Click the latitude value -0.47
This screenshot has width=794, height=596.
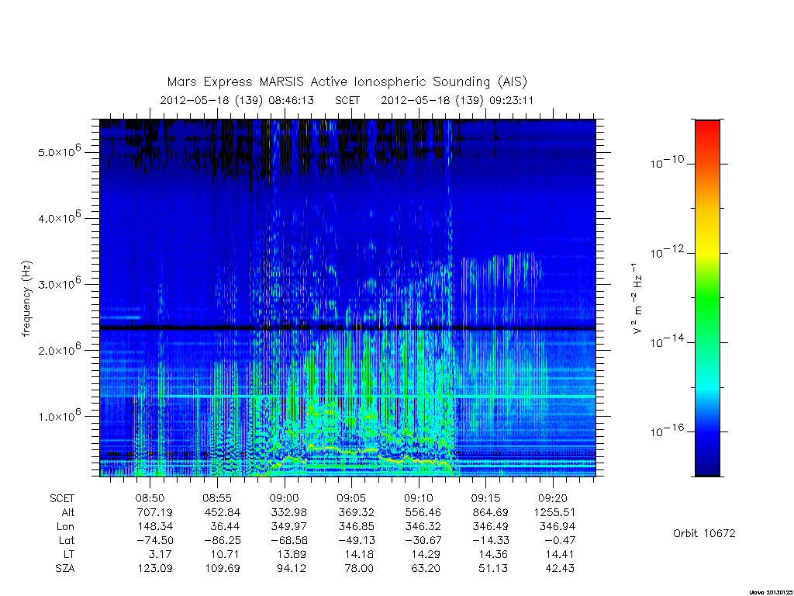(x=561, y=541)
